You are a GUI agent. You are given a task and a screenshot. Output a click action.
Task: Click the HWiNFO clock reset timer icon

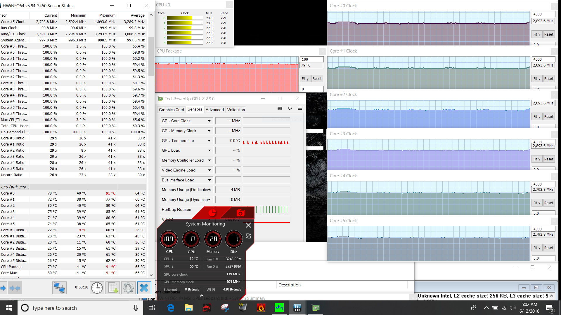coord(97,288)
